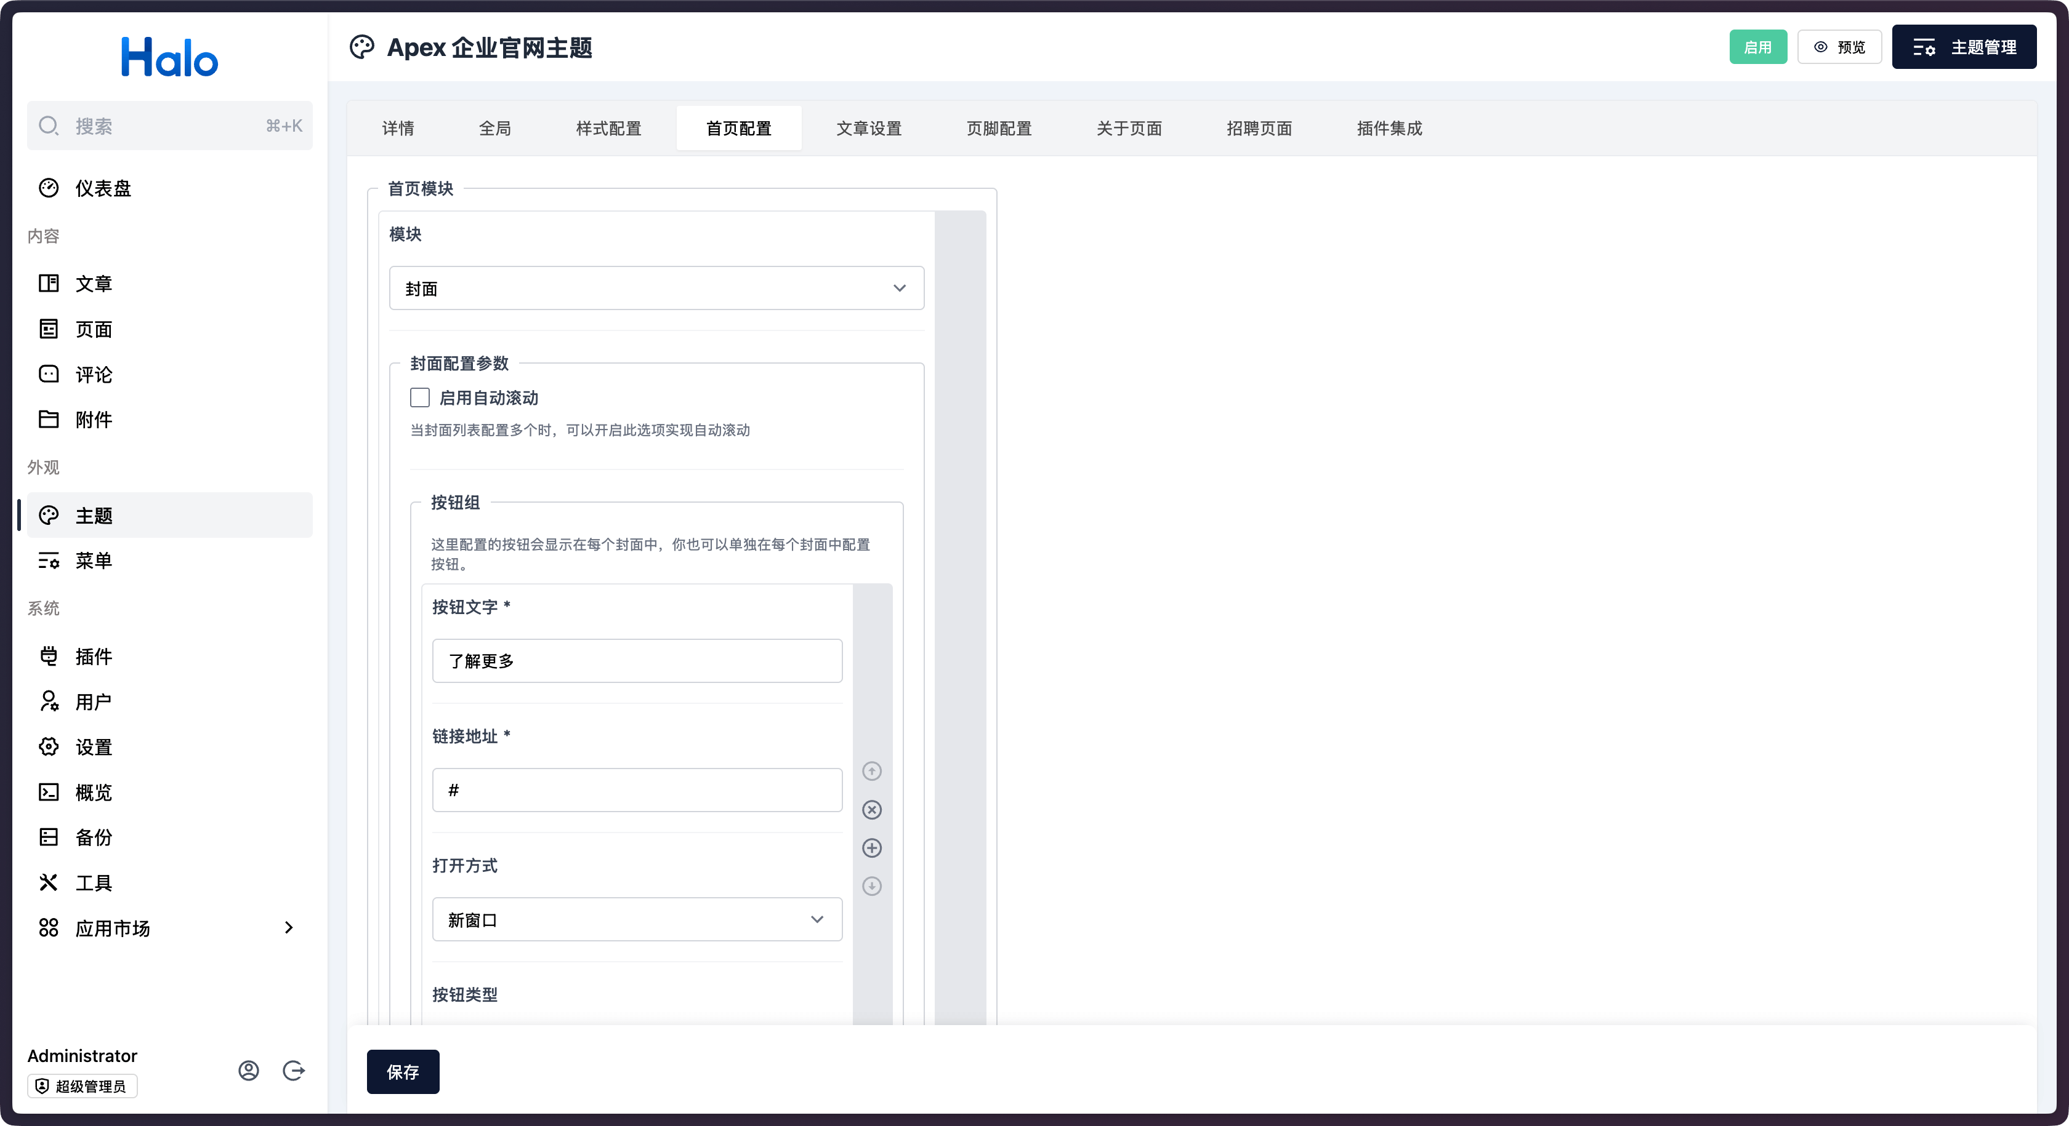Move the button item up with arrow icon
This screenshot has height=1126, width=2069.
pyautogui.click(x=871, y=770)
